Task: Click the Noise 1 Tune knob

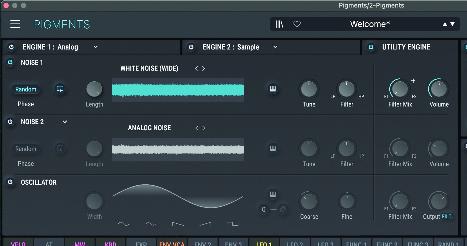Action: pos(309,89)
